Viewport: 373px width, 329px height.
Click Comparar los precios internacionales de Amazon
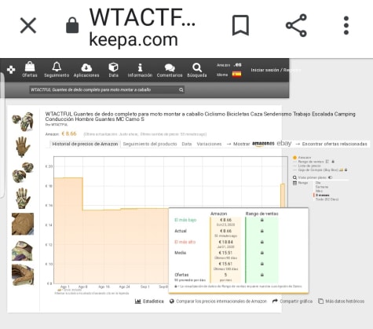click(x=221, y=302)
